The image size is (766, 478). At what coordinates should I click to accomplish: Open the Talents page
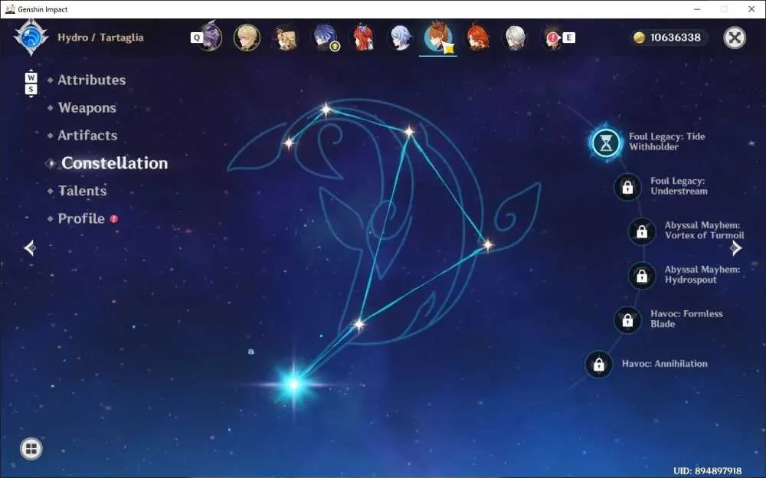(82, 191)
